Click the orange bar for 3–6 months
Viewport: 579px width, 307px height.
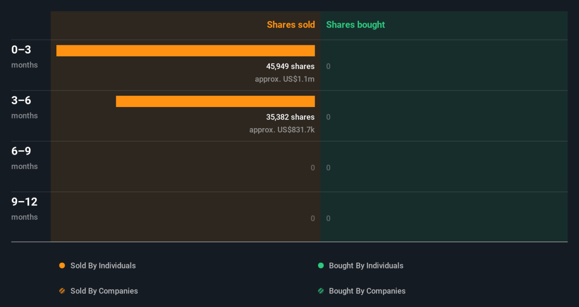pos(216,101)
